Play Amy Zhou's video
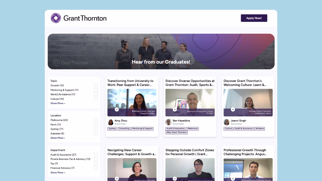 pyautogui.click(x=117, y=109)
